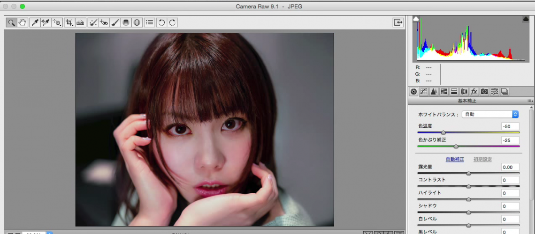The image size is (535, 234).
Task: Toggle shadow clipping warning on histogram
Action: tap(416, 19)
